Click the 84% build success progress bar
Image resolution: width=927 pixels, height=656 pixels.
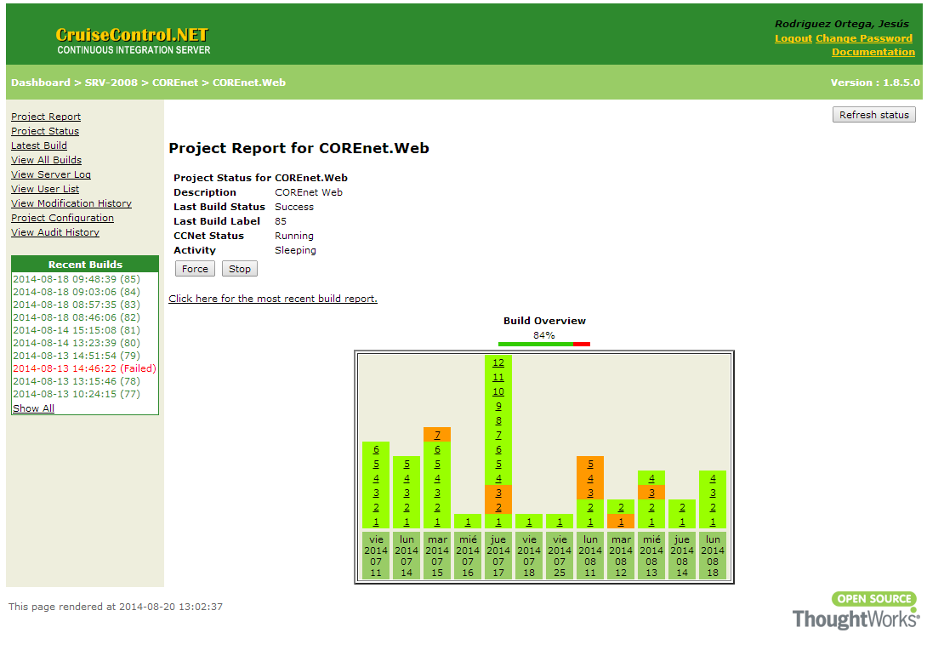pyautogui.click(x=544, y=344)
